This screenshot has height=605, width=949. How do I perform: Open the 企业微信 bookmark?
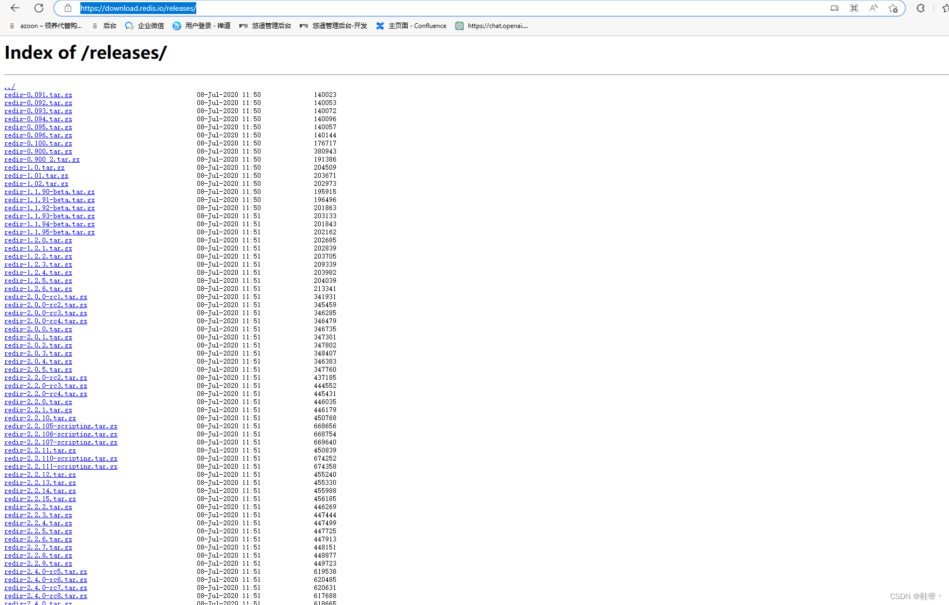(145, 25)
